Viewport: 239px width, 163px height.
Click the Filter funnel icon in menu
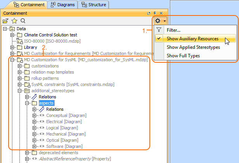[x=158, y=30]
